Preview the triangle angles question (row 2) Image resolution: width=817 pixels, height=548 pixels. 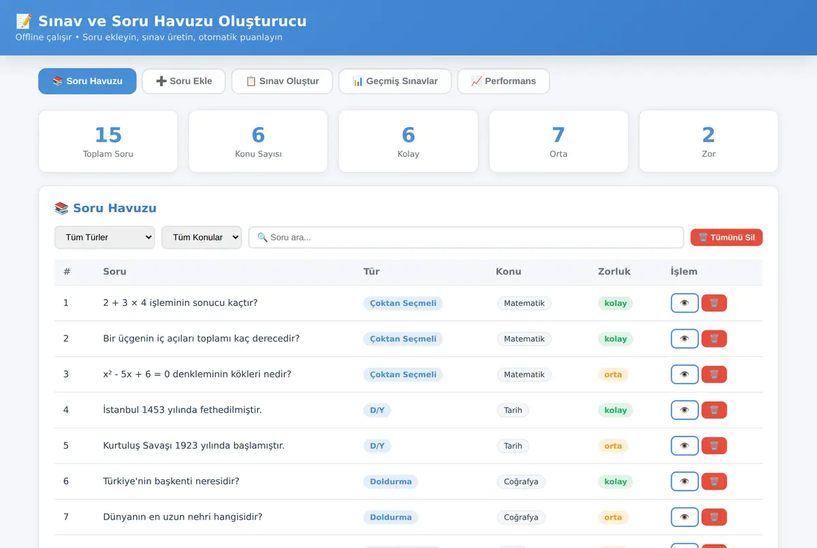(x=684, y=339)
